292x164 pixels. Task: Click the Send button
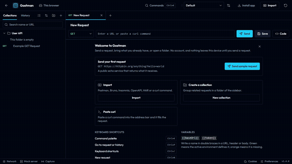tap(244, 34)
